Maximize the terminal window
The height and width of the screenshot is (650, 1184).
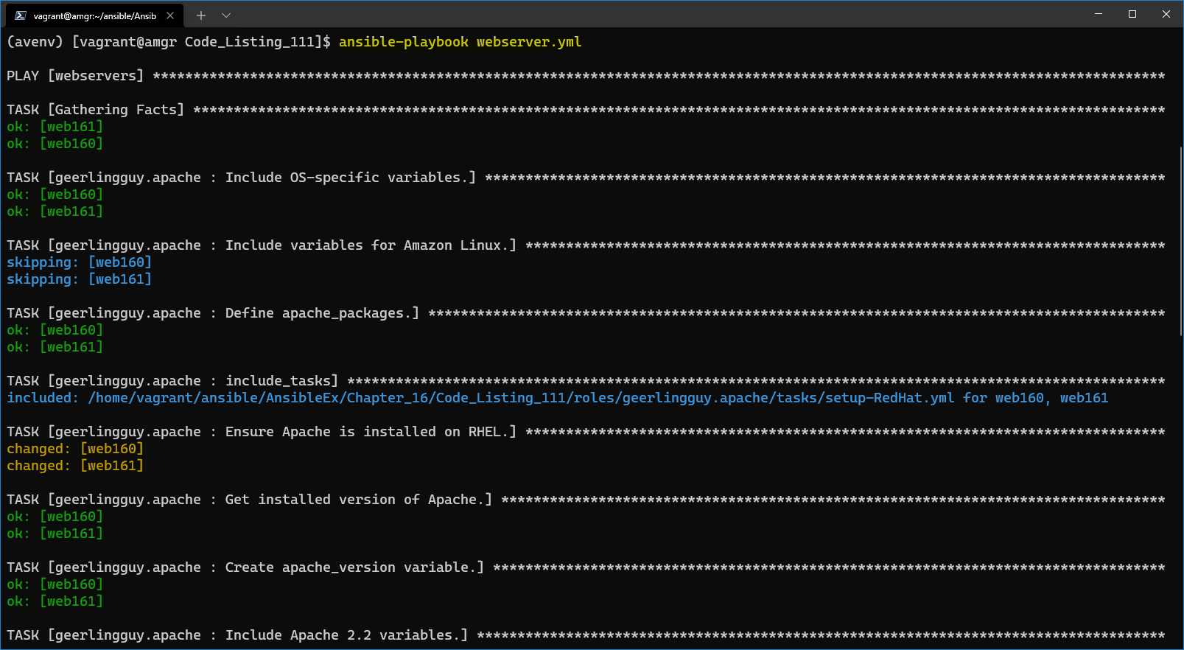point(1132,14)
